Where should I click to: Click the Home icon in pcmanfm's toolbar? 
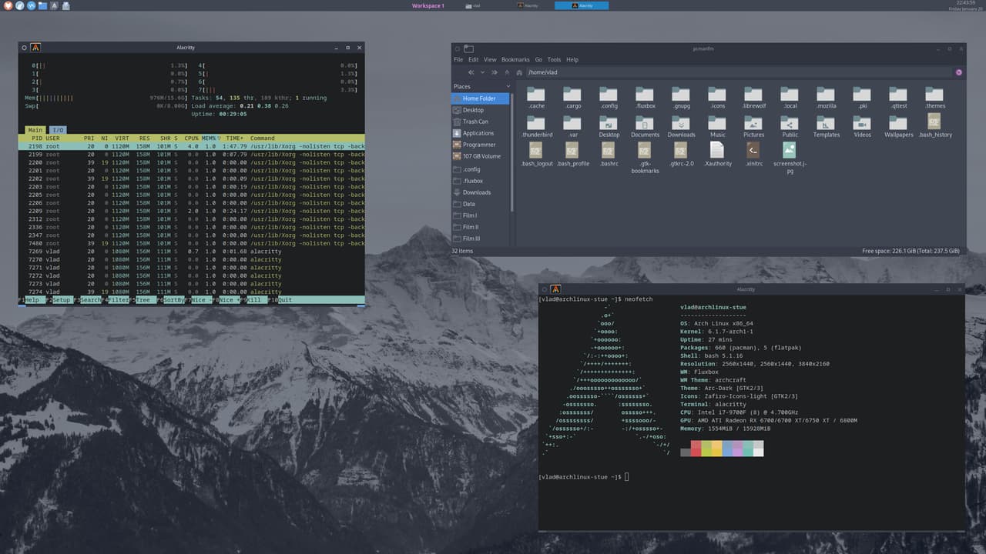click(518, 72)
